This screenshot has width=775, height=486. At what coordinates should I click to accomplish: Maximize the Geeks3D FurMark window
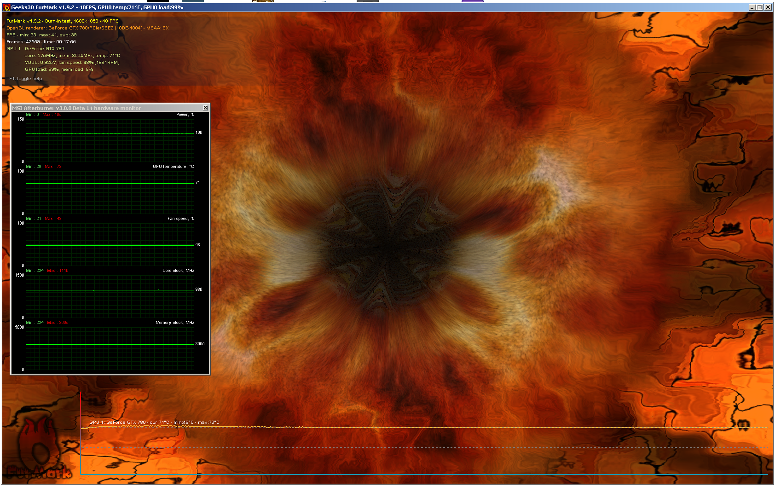click(760, 7)
